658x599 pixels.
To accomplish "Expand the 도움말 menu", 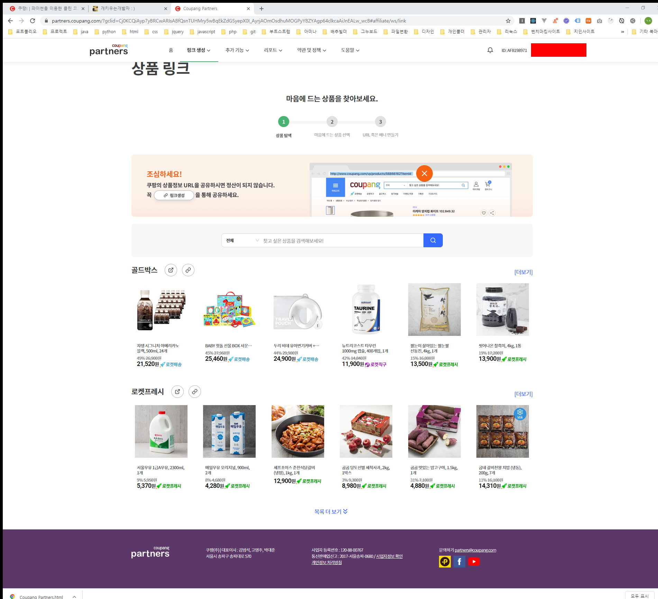I will click(350, 50).
